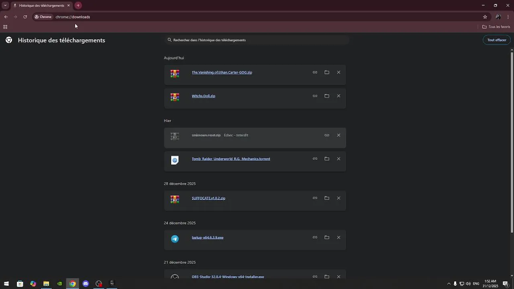514x289 pixels.
Task: Open Tomb_Raider_Underworld_R.G._Mechanics.torrent link
Action: (231, 159)
